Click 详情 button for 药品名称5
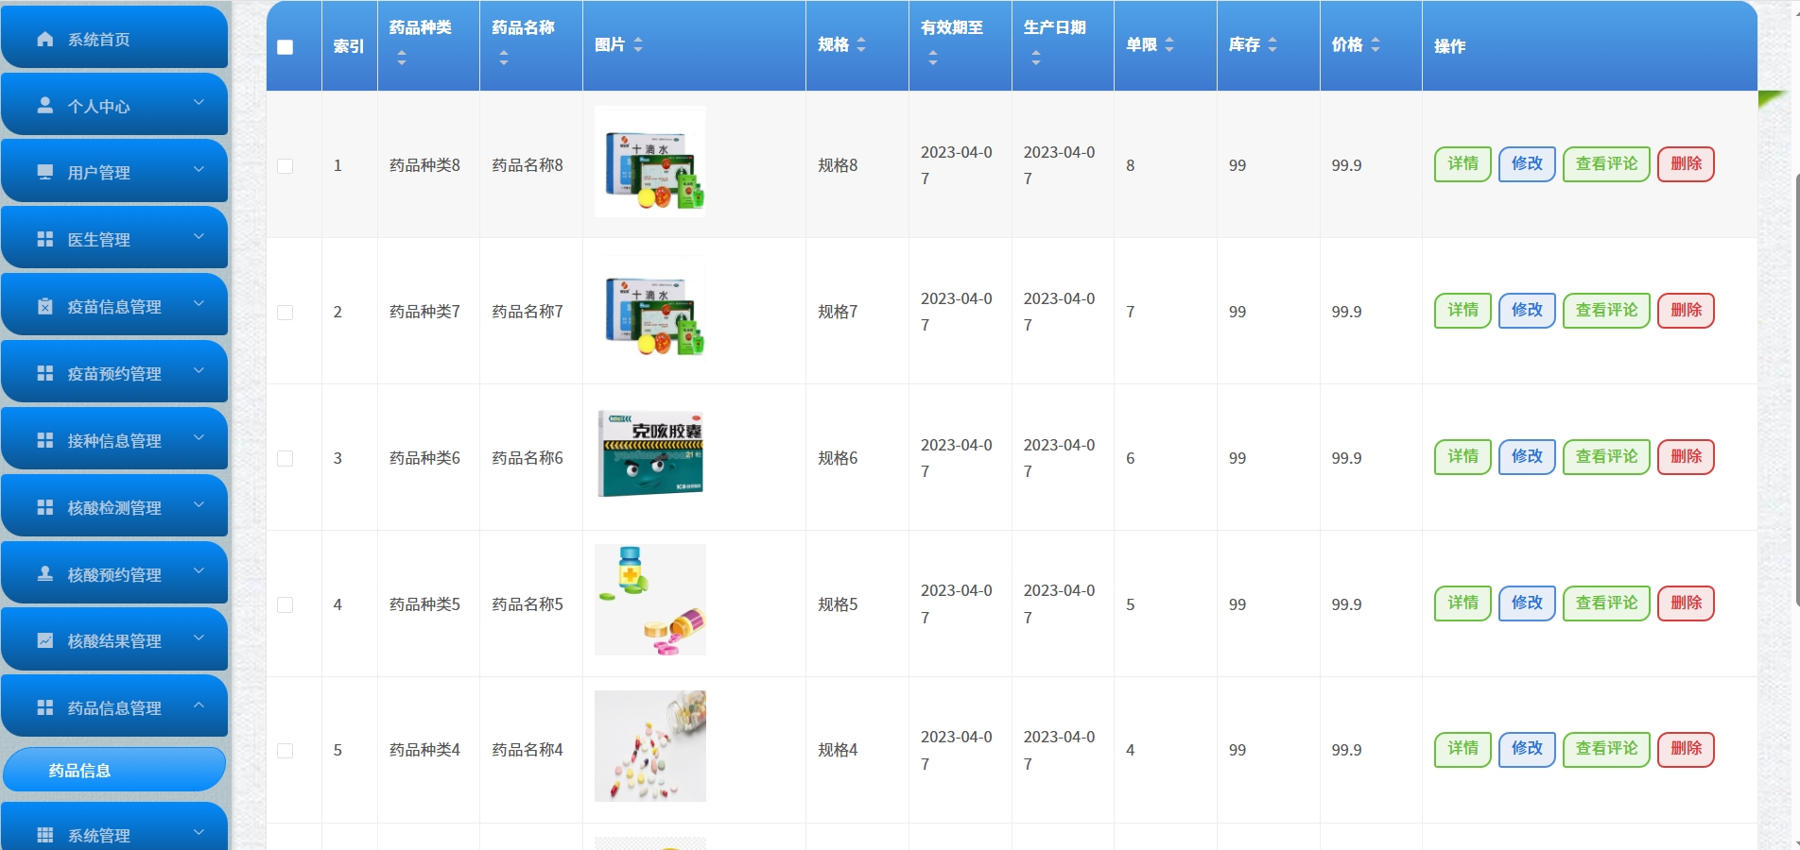 pos(1462,603)
